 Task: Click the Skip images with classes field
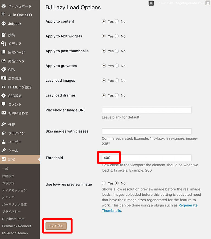[x=147, y=131]
